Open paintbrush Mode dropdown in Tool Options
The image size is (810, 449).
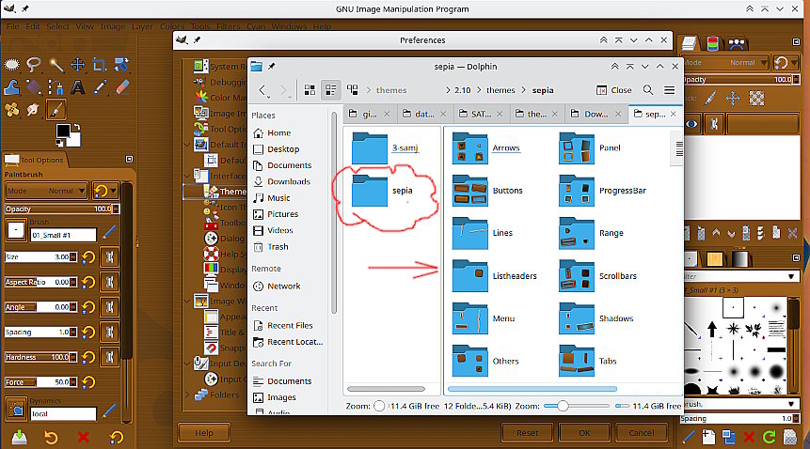tap(46, 191)
